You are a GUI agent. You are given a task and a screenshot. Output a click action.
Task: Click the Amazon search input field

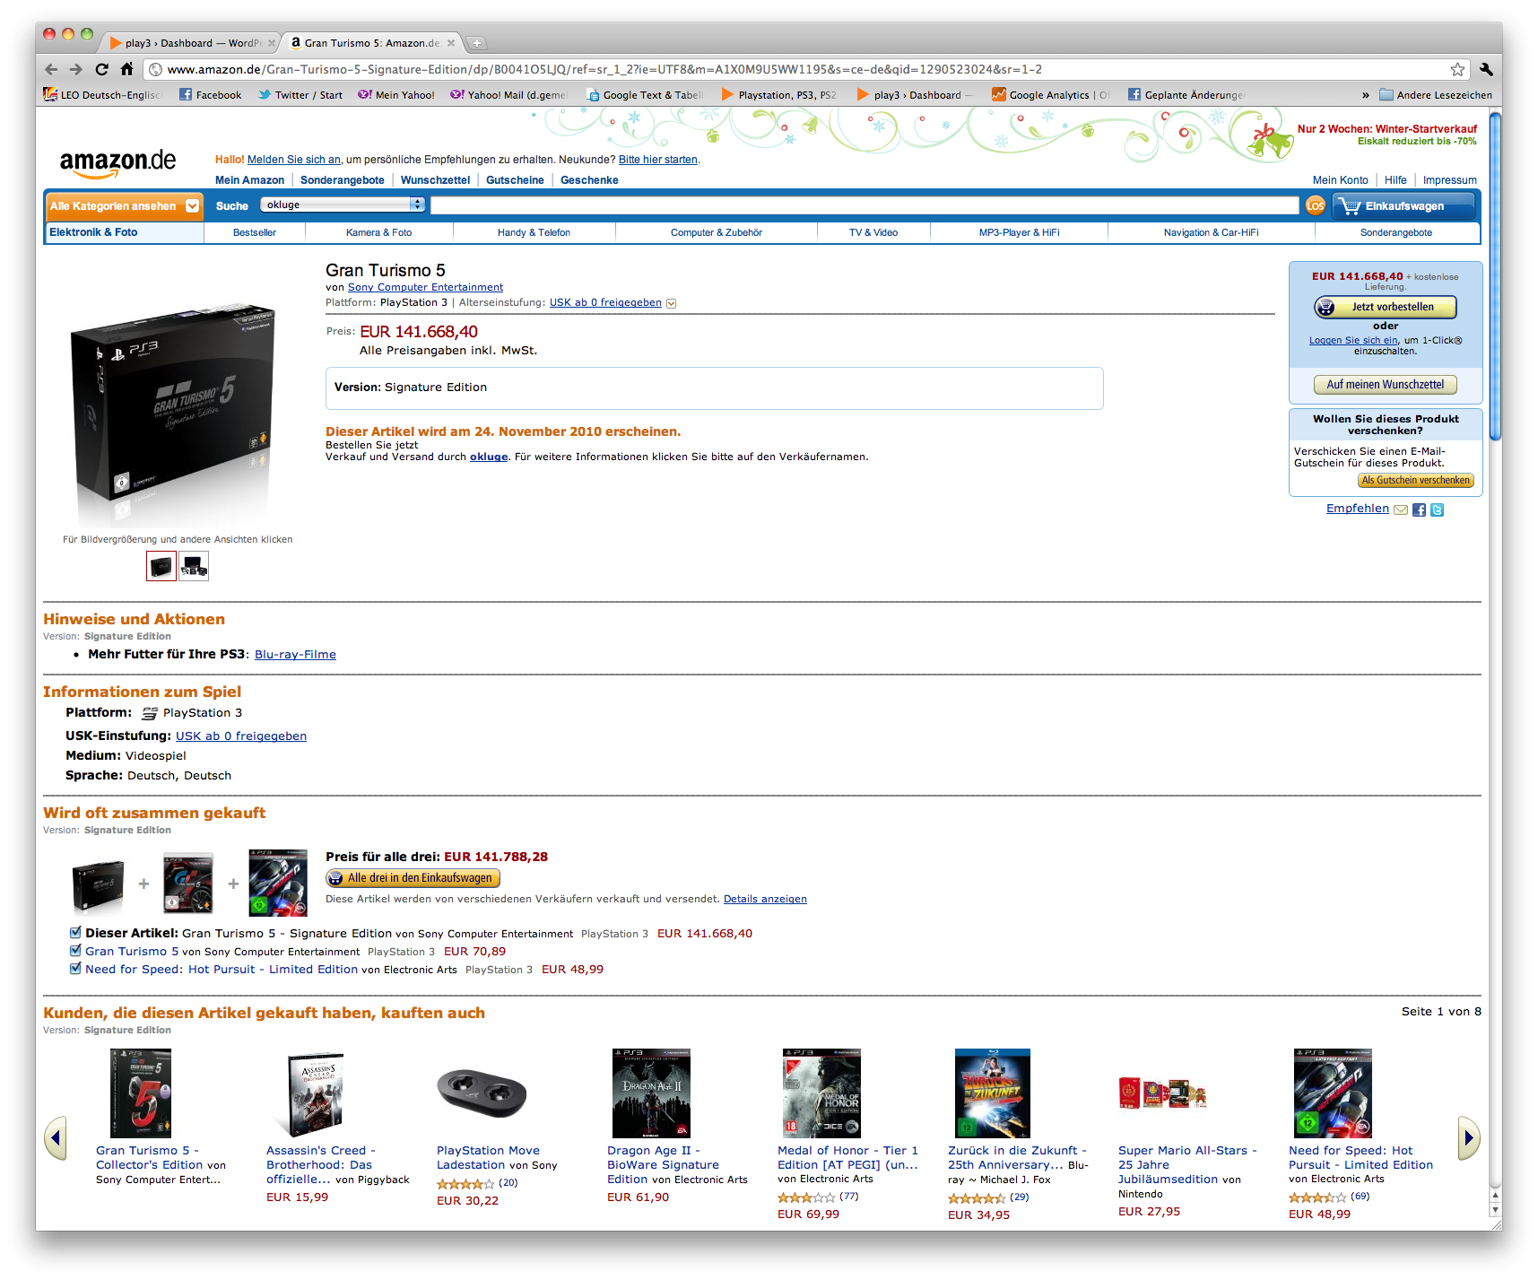[865, 205]
